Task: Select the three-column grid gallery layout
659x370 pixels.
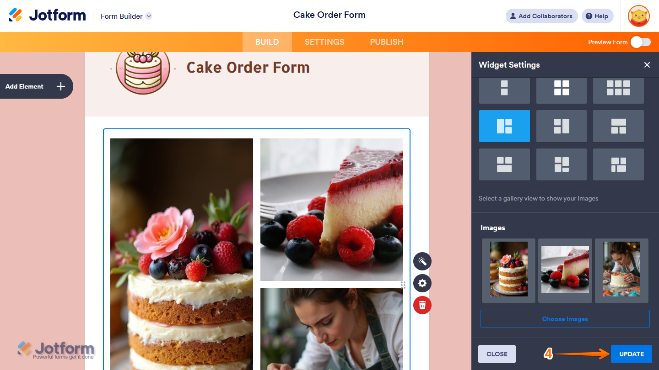Action: click(x=618, y=88)
